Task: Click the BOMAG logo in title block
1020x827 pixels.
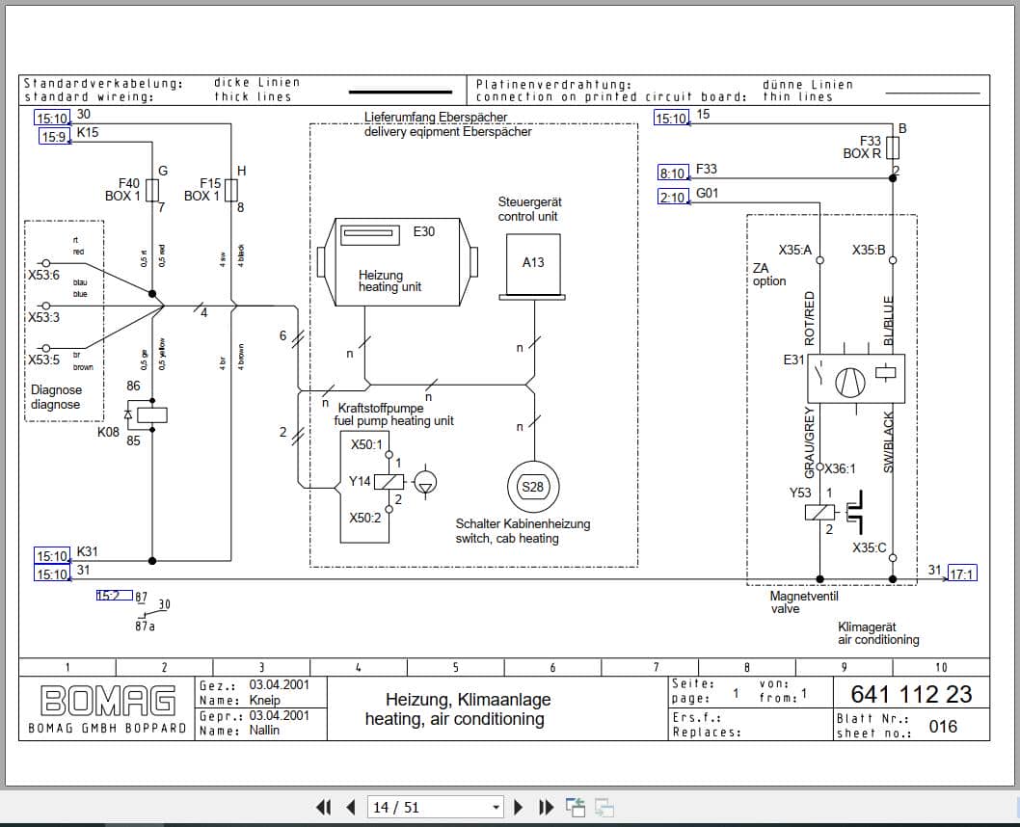Action: click(x=108, y=701)
